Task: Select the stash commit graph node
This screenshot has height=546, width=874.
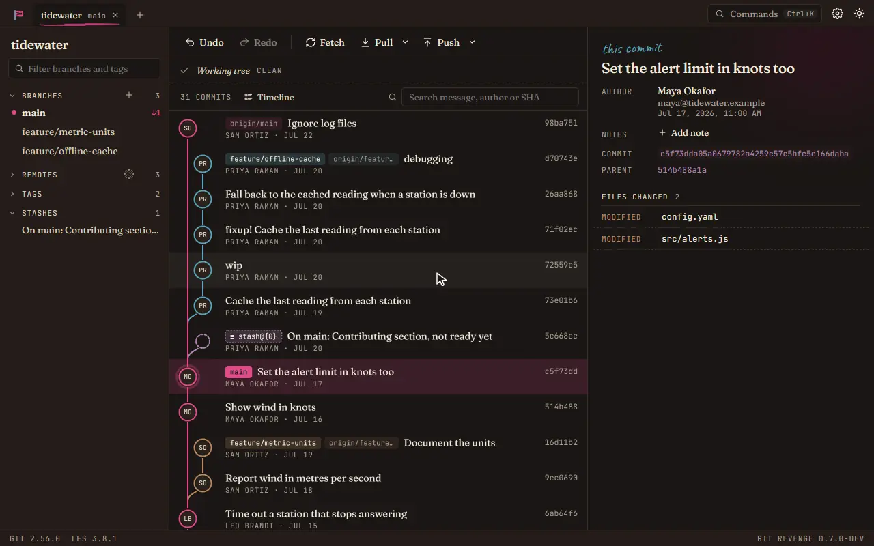Action: click(203, 341)
